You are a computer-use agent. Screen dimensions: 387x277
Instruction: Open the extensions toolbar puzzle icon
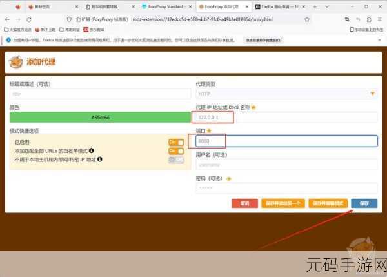coord(369,19)
